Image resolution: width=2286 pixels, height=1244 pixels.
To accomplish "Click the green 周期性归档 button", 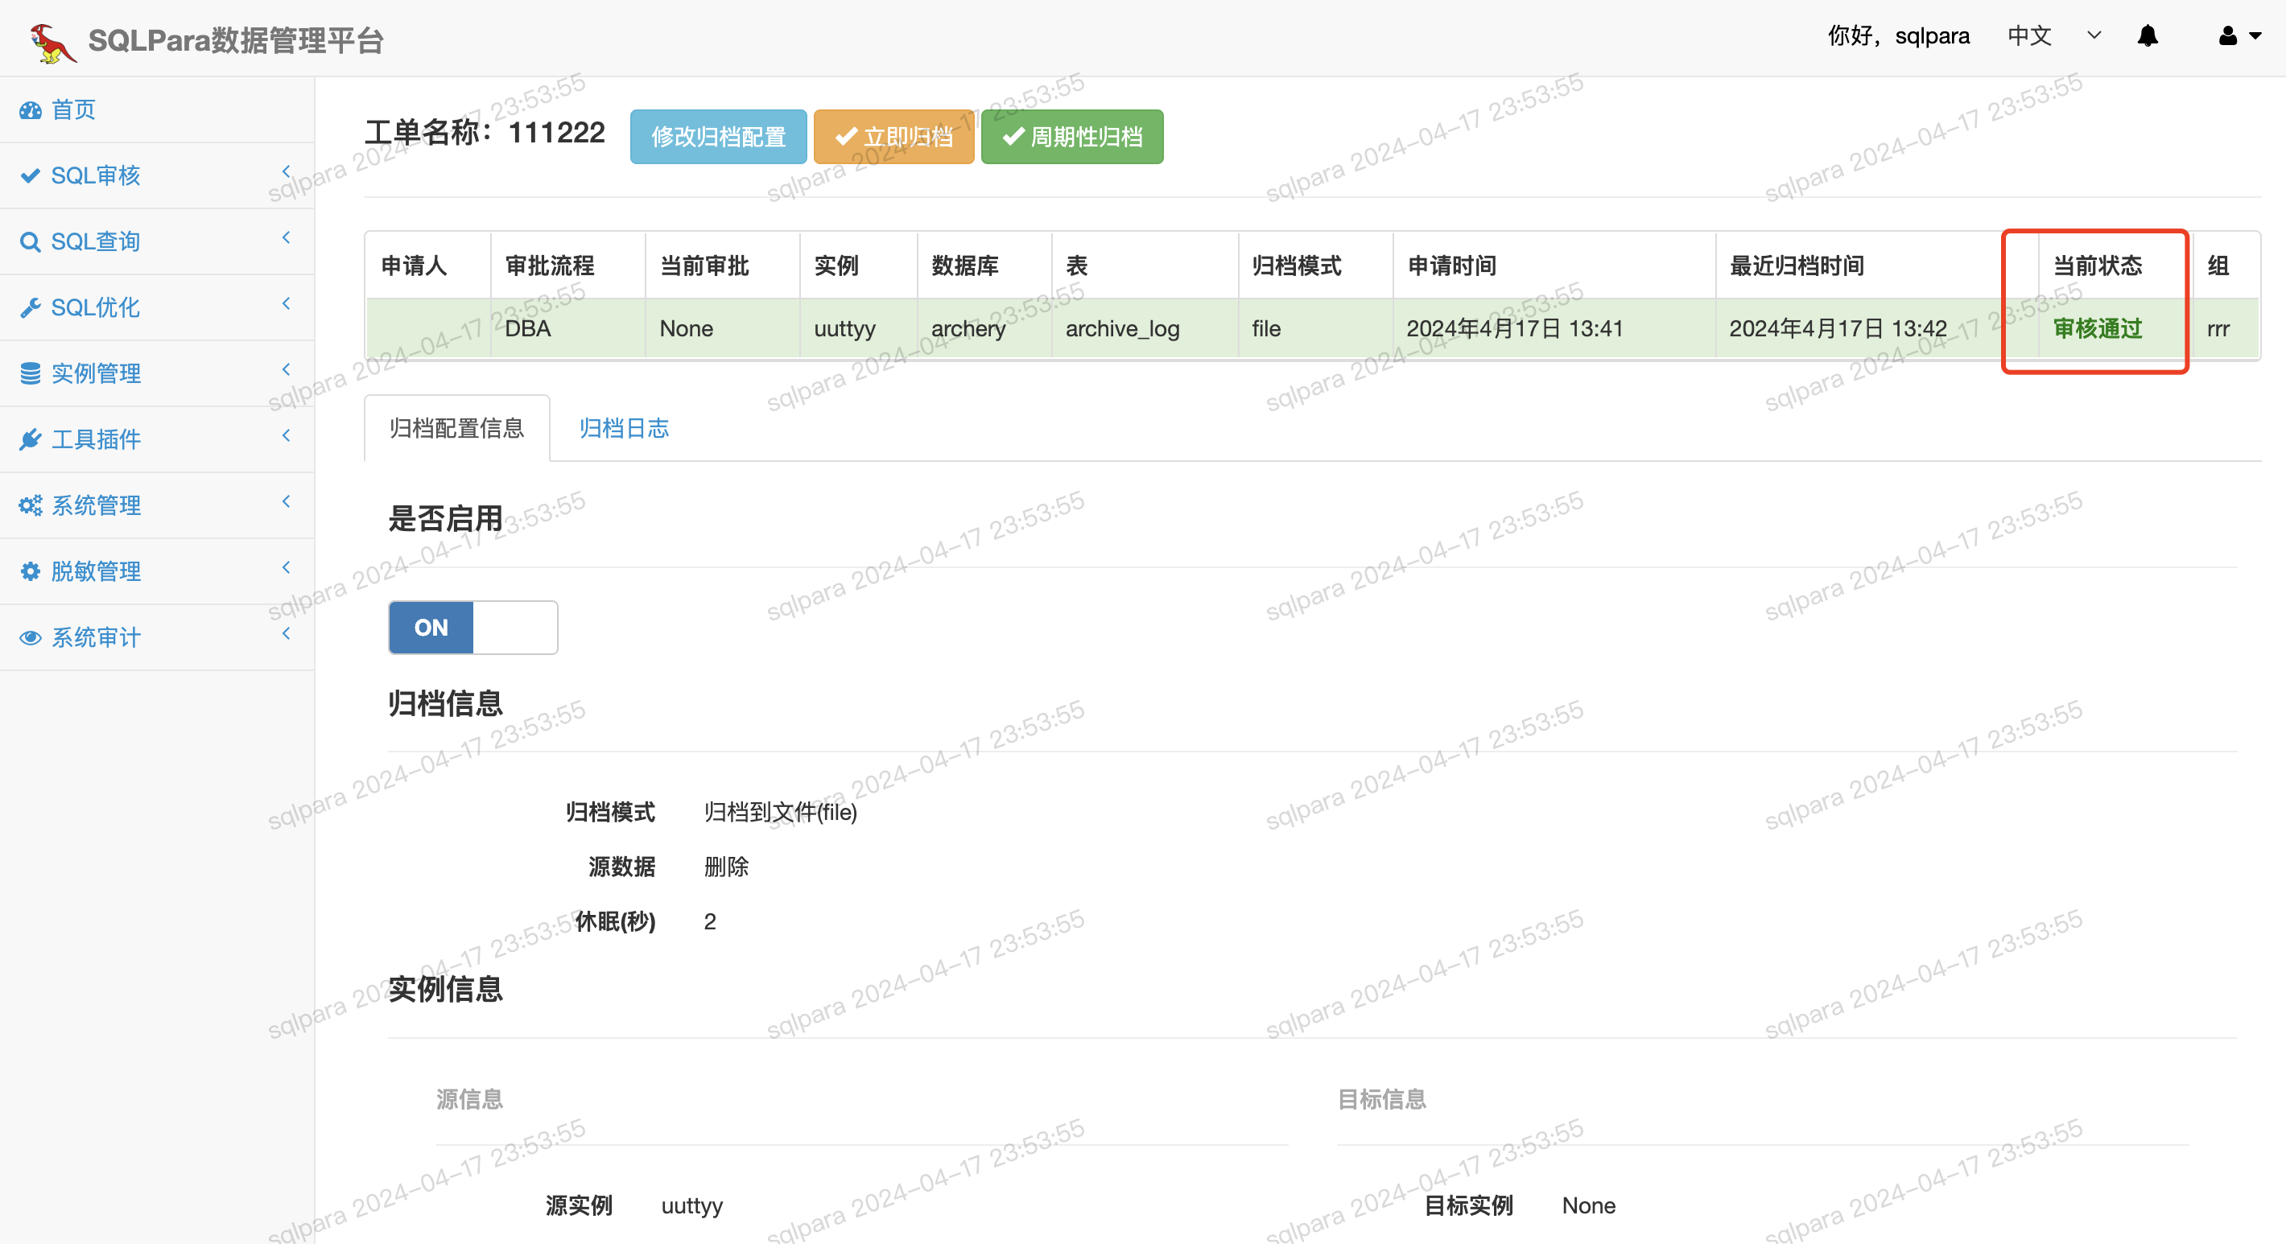I will click(x=1071, y=137).
